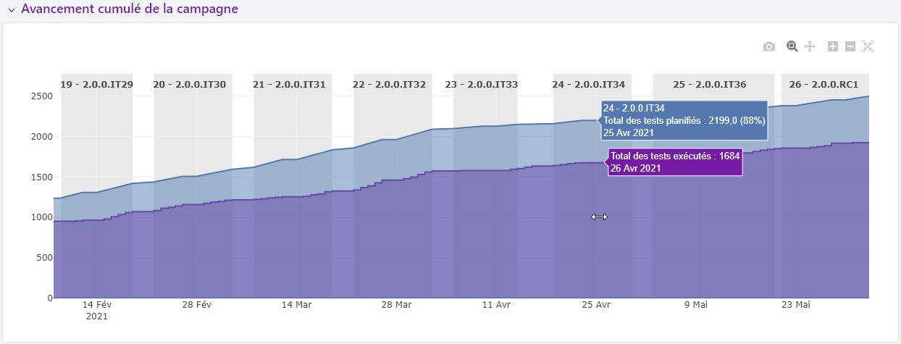
Task: Autoscale the chart with expand icon
Action: (868, 46)
